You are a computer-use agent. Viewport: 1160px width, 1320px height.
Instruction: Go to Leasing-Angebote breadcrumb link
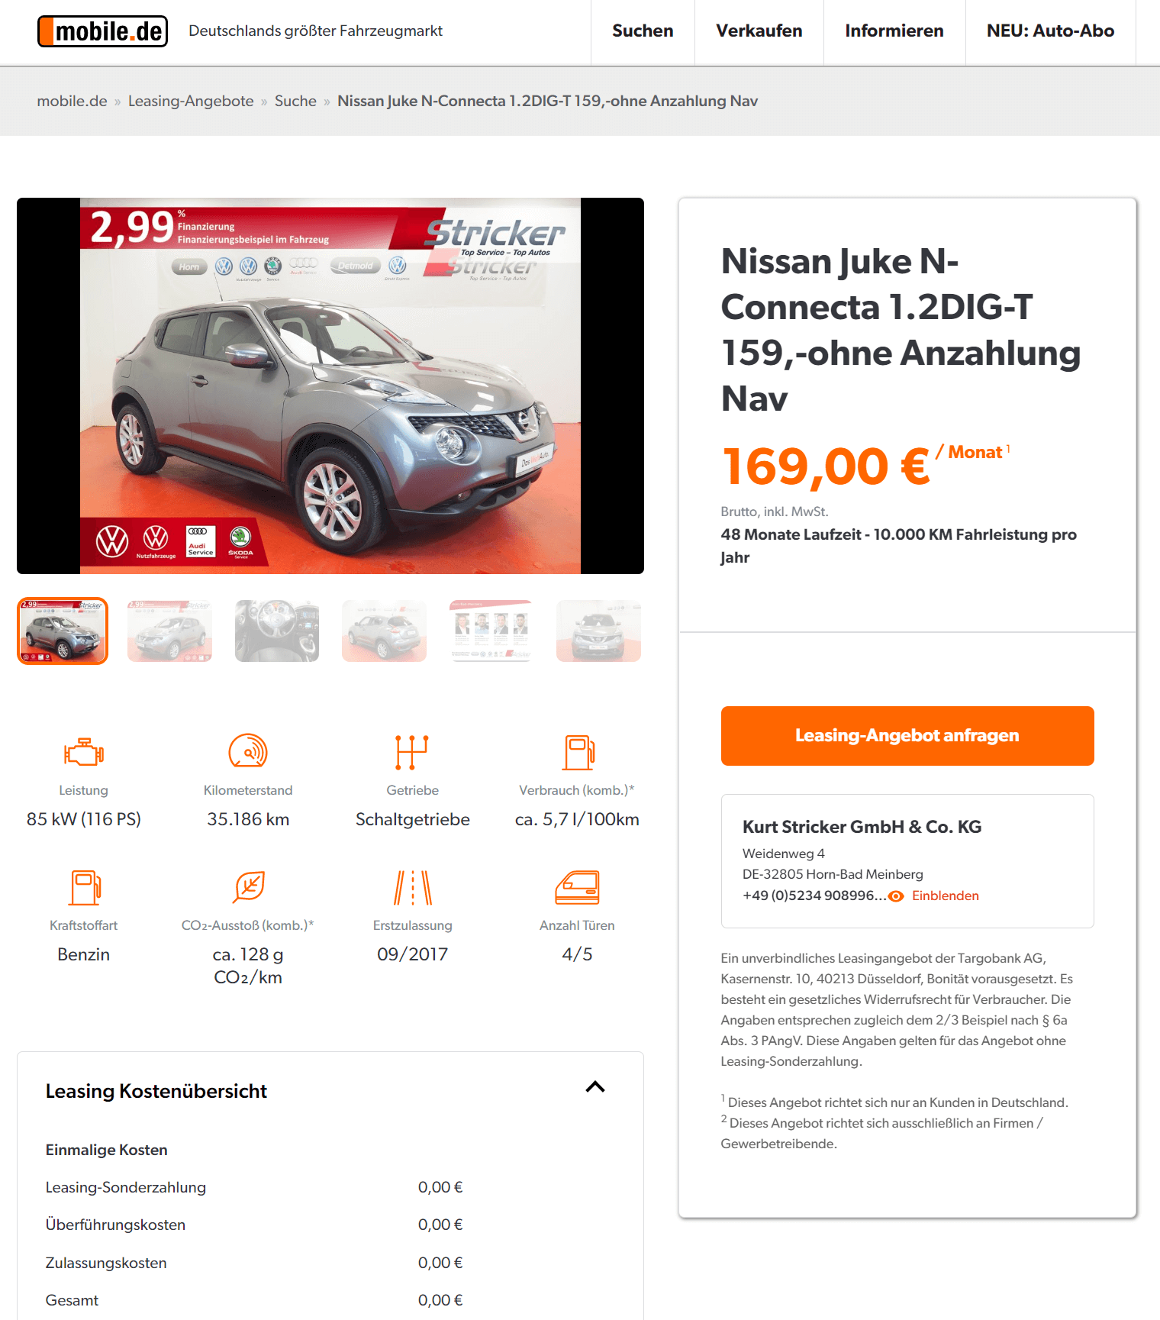pyautogui.click(x=191, y=101)
